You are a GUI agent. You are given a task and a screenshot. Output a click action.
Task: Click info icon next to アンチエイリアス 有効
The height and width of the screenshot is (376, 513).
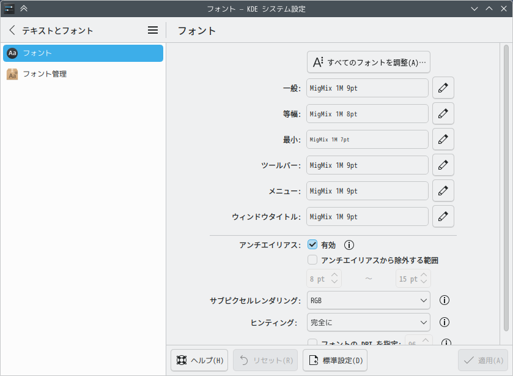click(349, 245)
